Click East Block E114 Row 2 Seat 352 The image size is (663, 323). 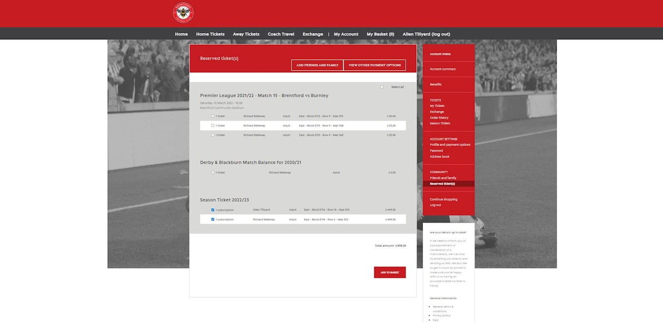(x=326, y=219)
